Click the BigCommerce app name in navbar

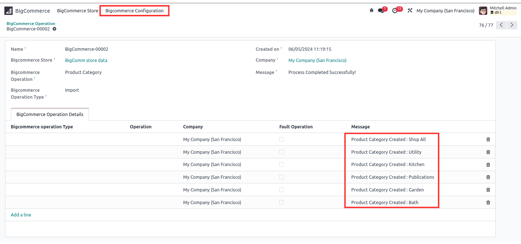(x=33, y=11)
